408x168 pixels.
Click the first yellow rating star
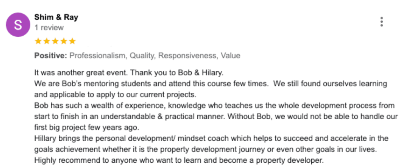(x=38, y=41)
